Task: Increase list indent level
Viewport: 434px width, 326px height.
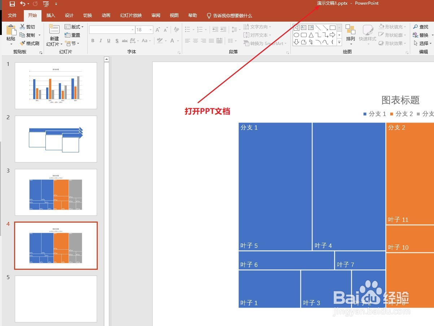Action: pyautogui.click(x=223, y=30)
